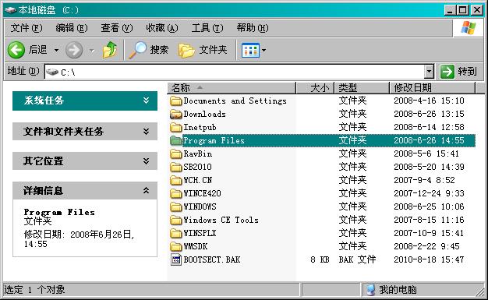Click the WCH.CN folder icon

[176, 181]
